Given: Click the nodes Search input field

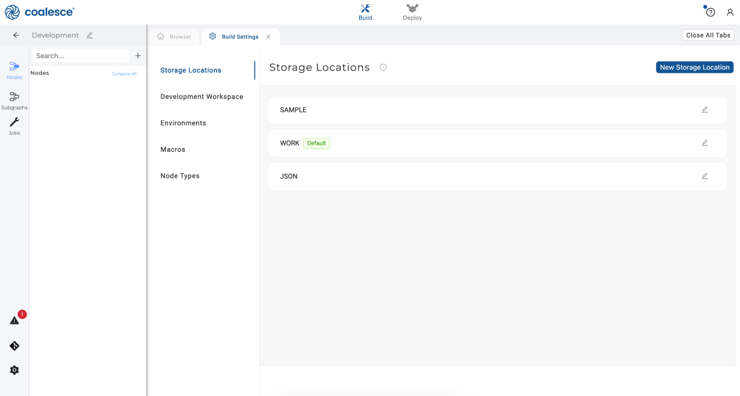Looking at the screenshot, I should pos(81,56).
